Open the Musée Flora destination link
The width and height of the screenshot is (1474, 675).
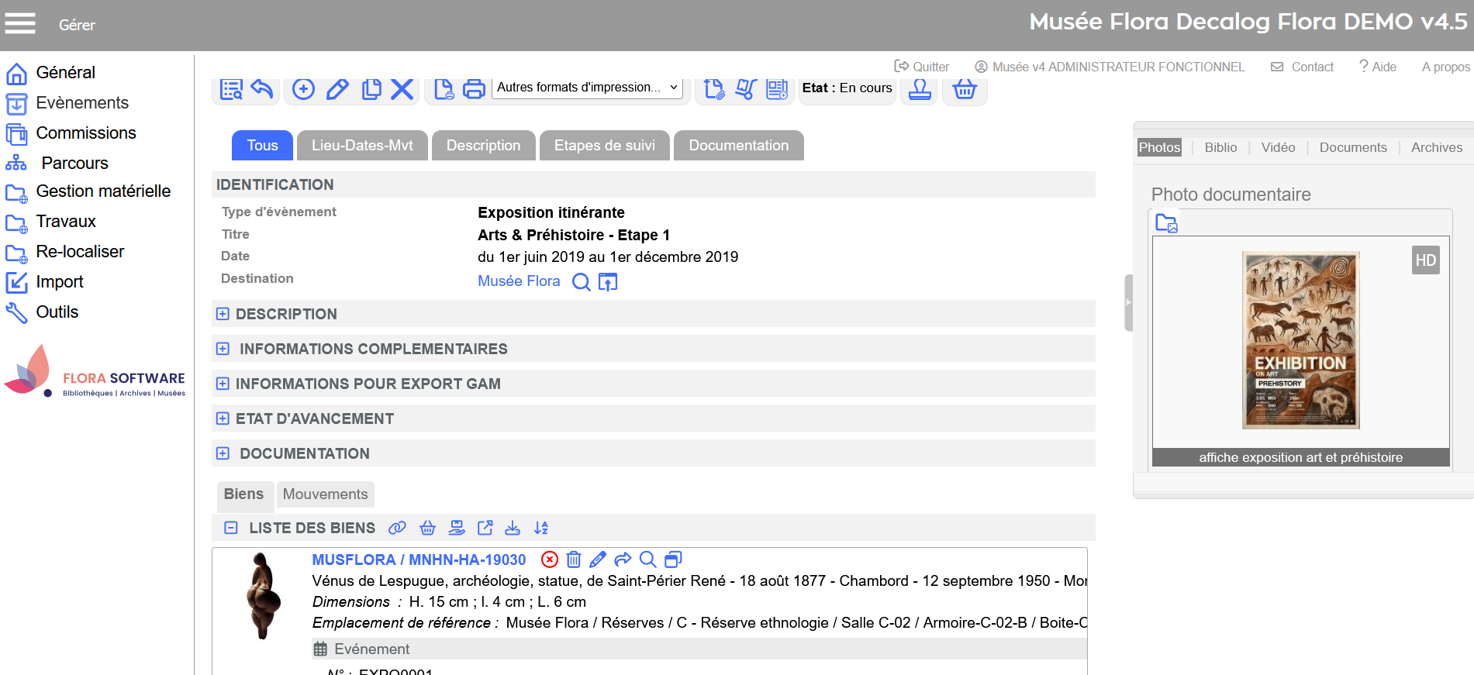point(519,281)
